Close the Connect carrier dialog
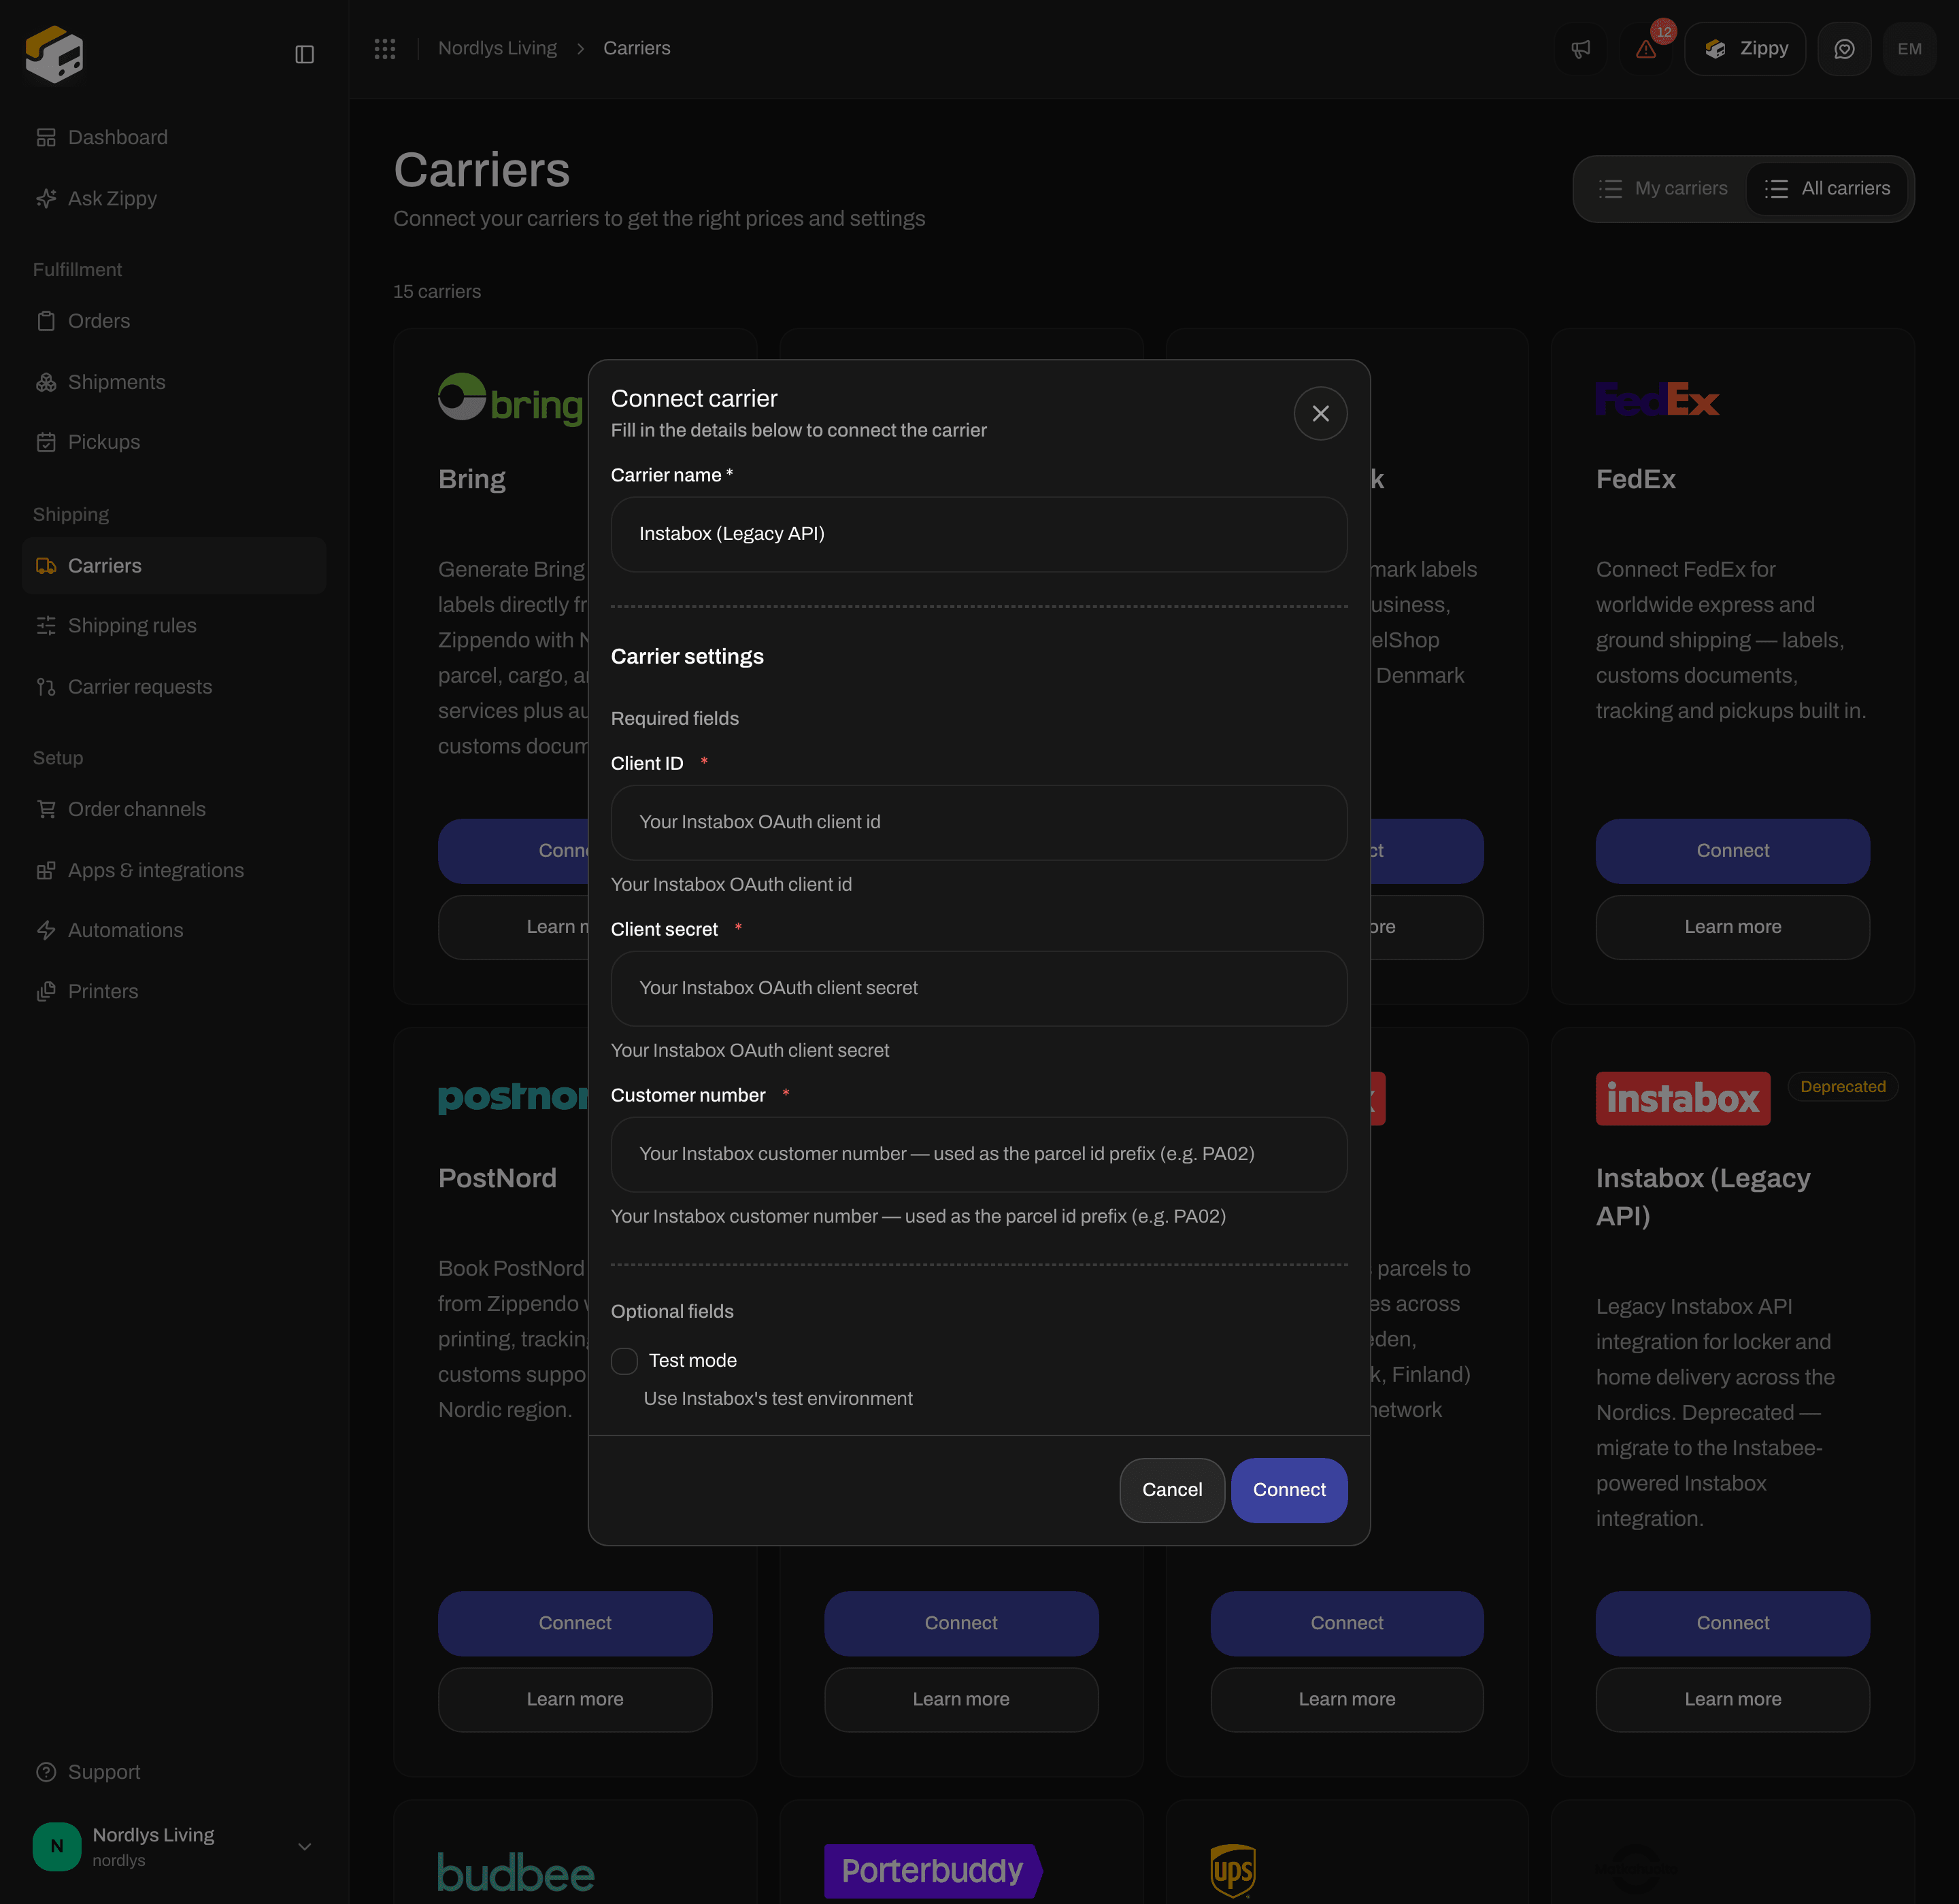Screen dimensions: 1959x1904 pyautogui.click(x=1321, y=413)
